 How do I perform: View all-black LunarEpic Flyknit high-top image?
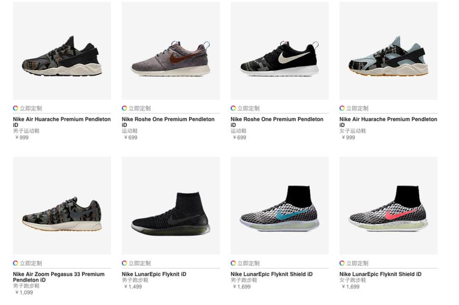point(170,206)
